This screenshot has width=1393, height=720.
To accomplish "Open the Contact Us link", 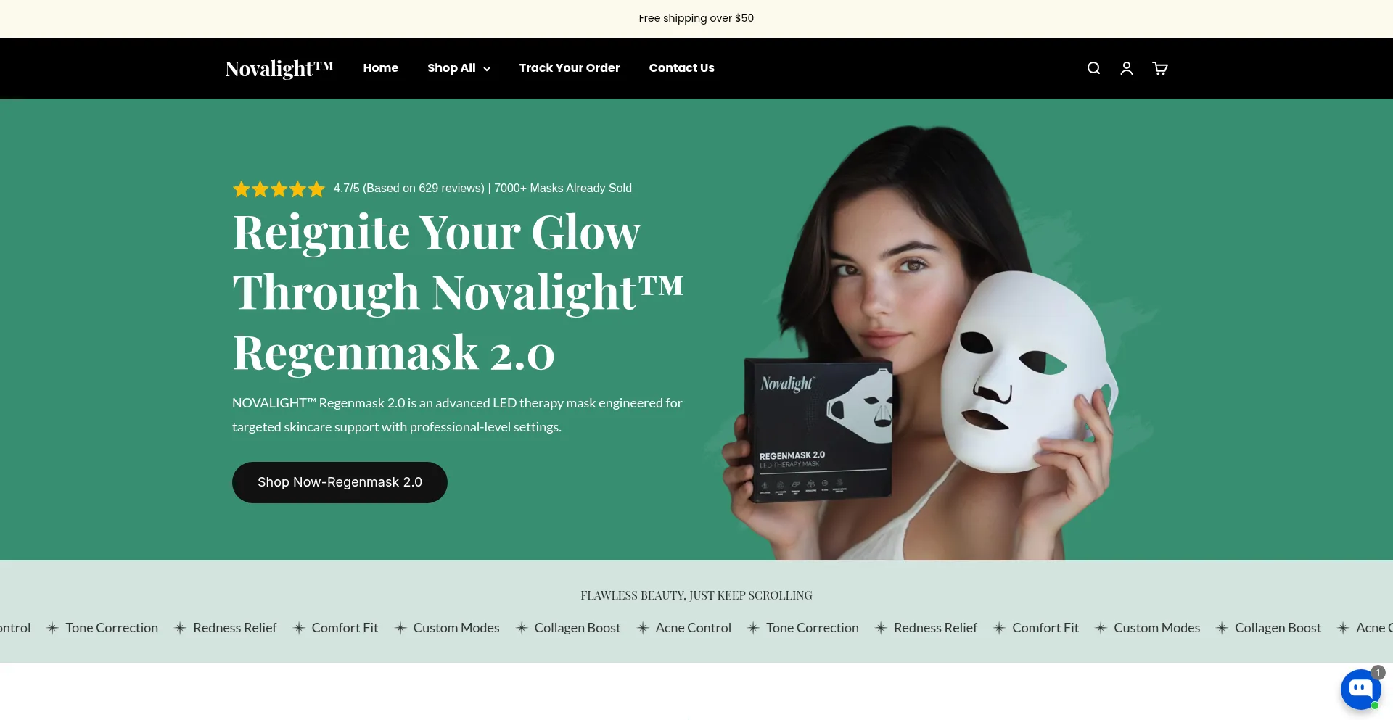I will click(681, 68).
